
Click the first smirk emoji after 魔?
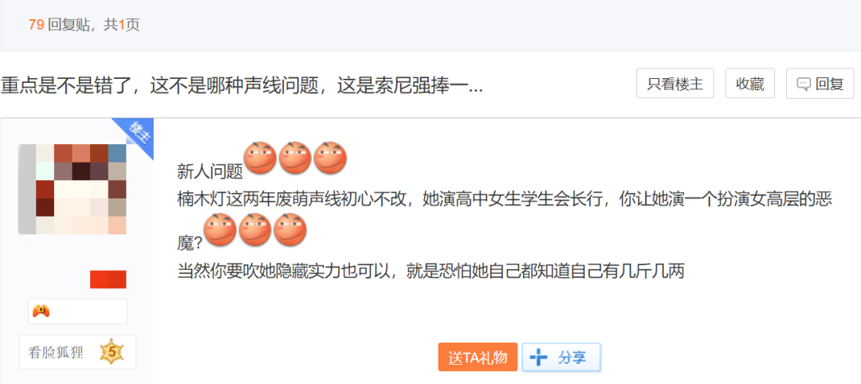[220, 229]
